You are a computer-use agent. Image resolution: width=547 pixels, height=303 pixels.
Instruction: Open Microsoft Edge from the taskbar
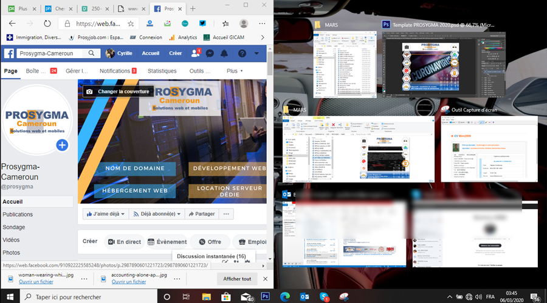click(285, 297)
